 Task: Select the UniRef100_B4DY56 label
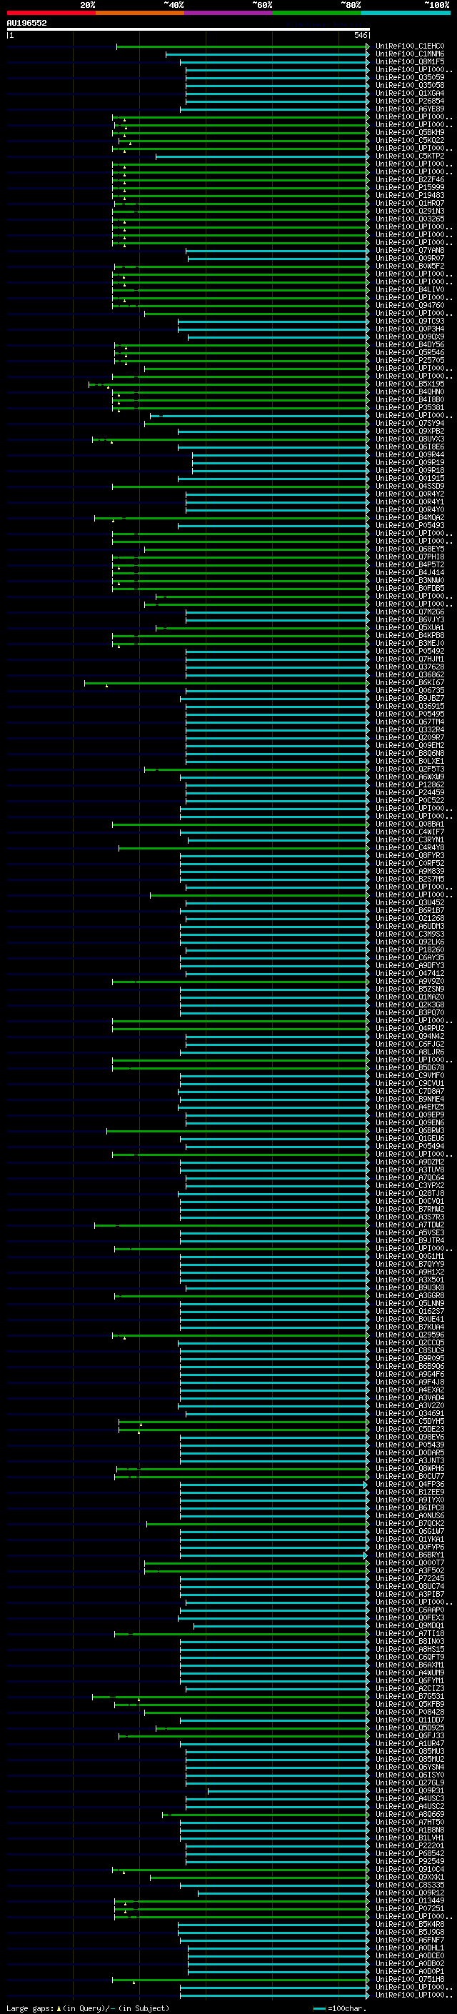pos(410,345)
